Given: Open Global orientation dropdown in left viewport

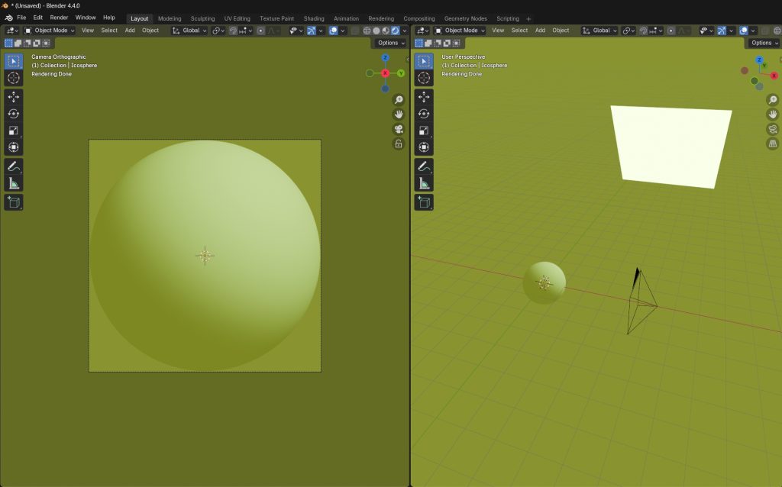Looking at the screenshot, I should coord(189,31).
